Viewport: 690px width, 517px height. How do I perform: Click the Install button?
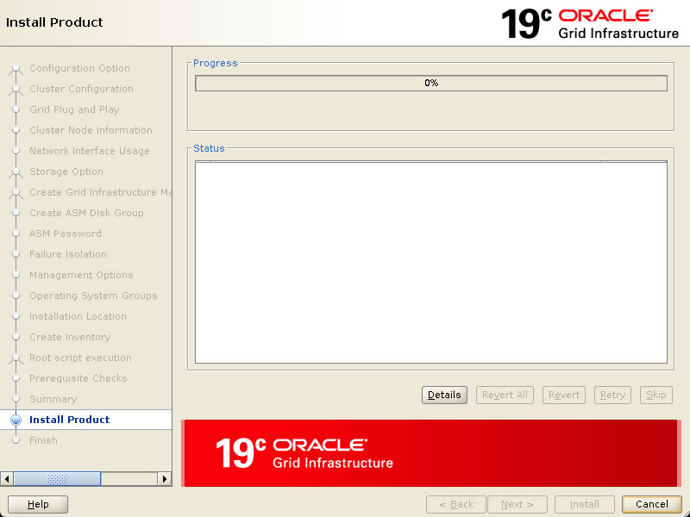[585, 504]
